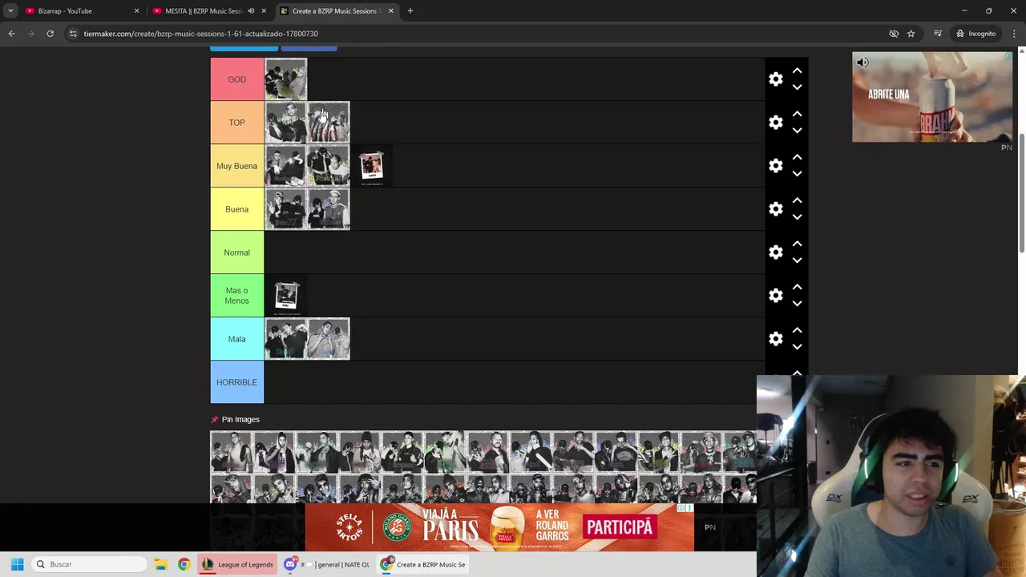Select the album cover image in Muy Buena tier

tap(371, 166)
